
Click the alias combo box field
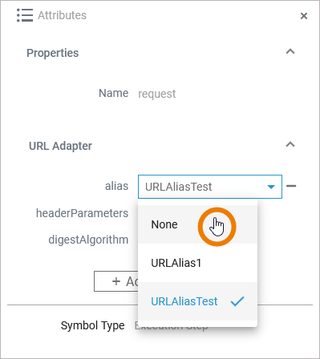[x=210, y=187]
